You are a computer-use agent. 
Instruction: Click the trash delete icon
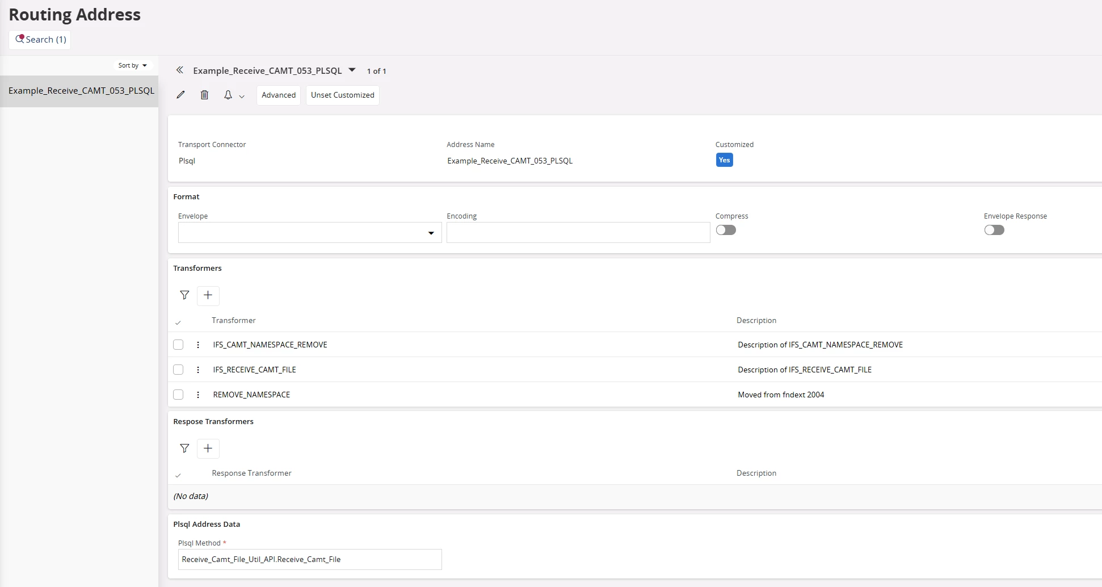(205, 95)
